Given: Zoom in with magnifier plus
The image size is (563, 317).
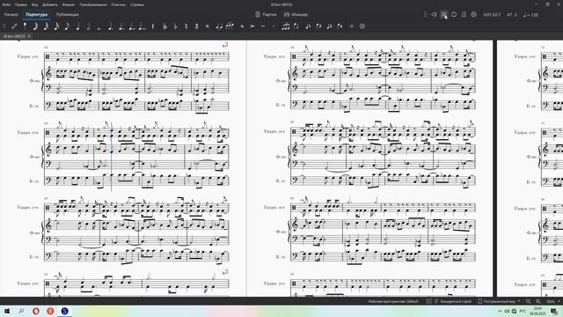Looking at the screenshot, I should point(537,301).
